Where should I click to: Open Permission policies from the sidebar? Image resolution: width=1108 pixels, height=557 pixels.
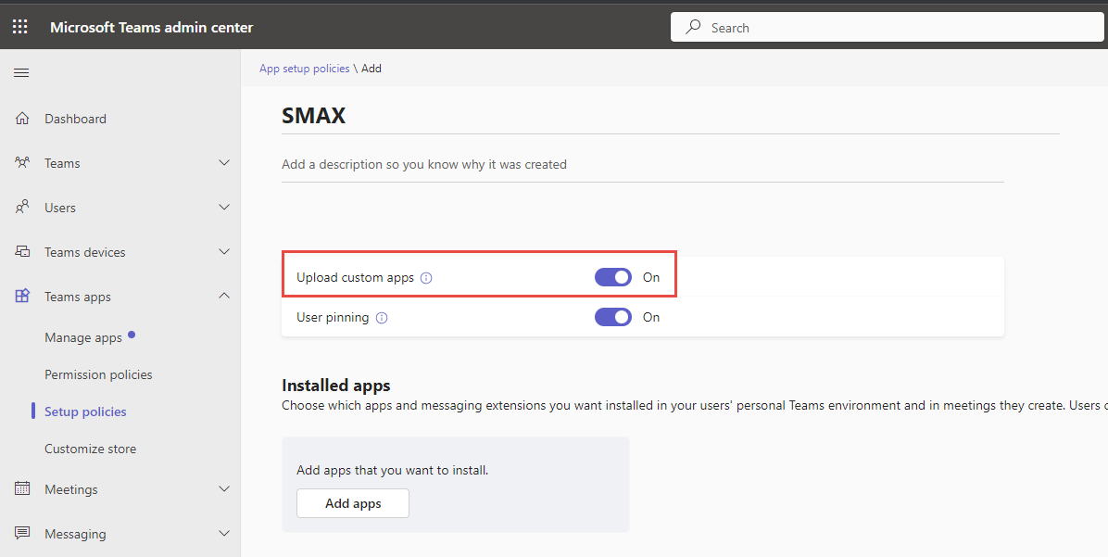pos(98,373)
